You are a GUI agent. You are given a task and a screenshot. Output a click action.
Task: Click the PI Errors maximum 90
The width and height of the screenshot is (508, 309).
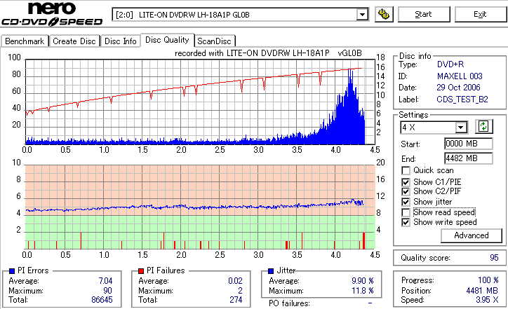click(107, 291)
